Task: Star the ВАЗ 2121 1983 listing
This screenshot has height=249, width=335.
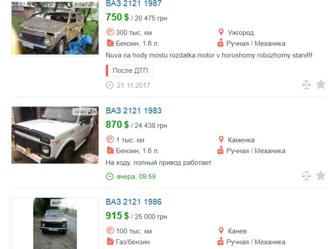Action: coord(321,175)
